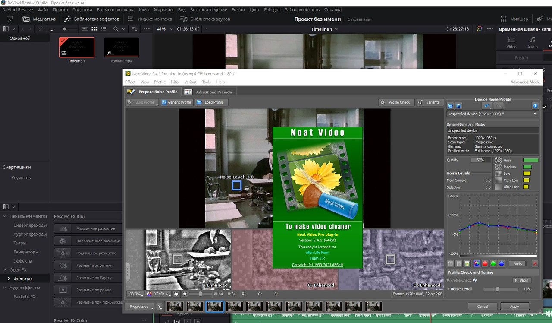This screenshot has width=552, height=323.
Task: Click Begin profile check button
Action: pyautogui.click(x=522, y=280)
